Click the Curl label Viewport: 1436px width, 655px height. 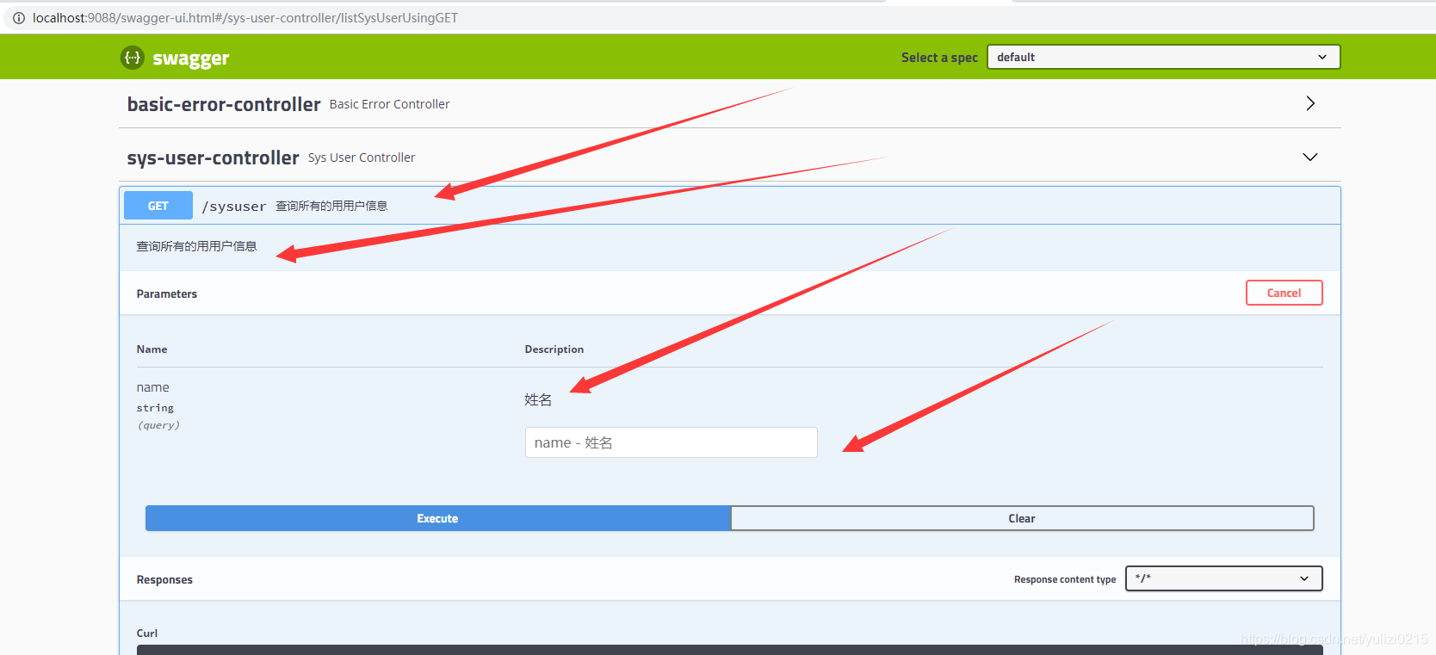click(x=147, y=633)
